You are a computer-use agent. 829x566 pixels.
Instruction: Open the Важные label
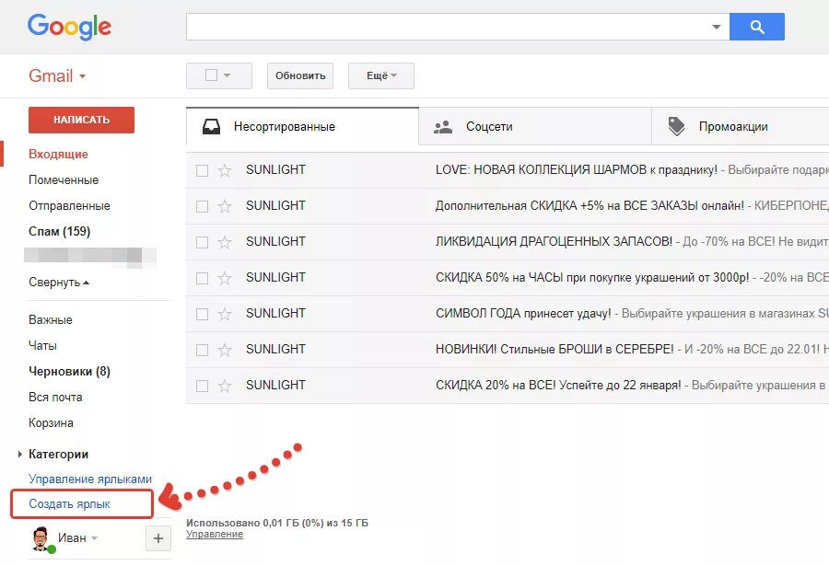tap(51, 319)
